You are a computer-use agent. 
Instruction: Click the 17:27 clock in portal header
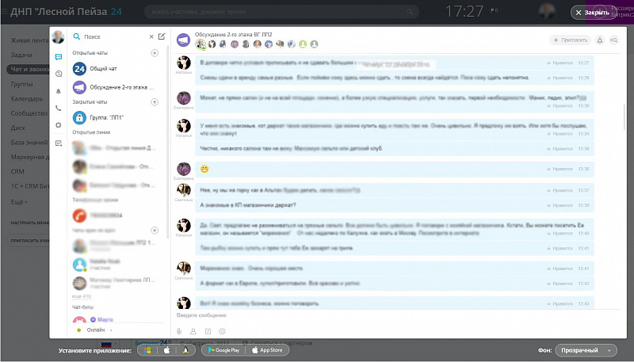[x=464, y=11]
